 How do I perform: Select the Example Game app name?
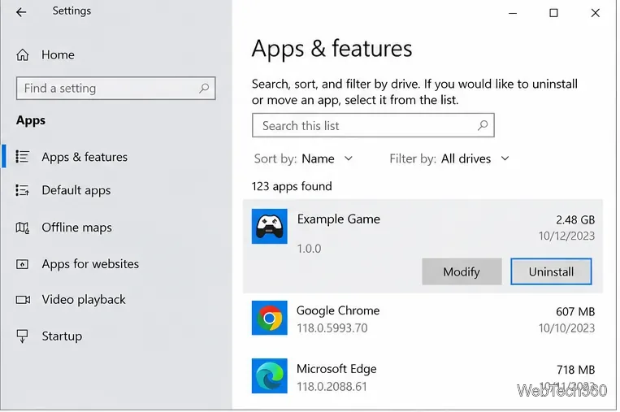click(x=339, y=219)
